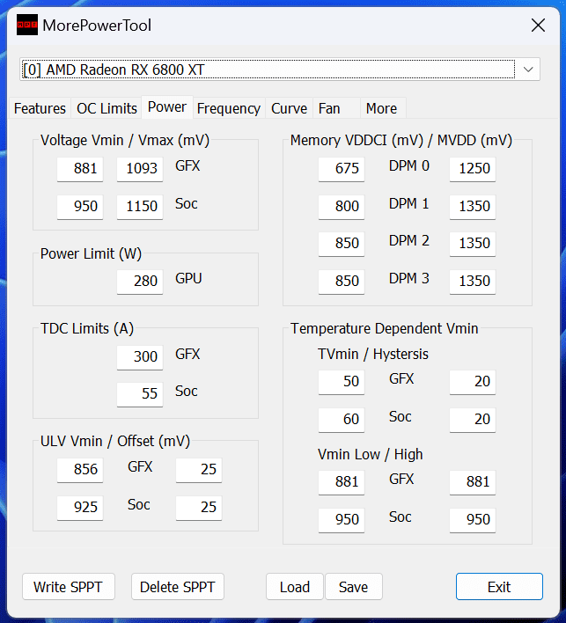Click the 'DPM 2' row label
566x623 pixels.
409,240
